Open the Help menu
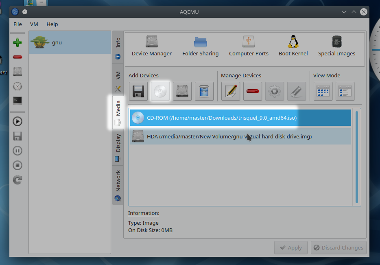 (52, 24)
